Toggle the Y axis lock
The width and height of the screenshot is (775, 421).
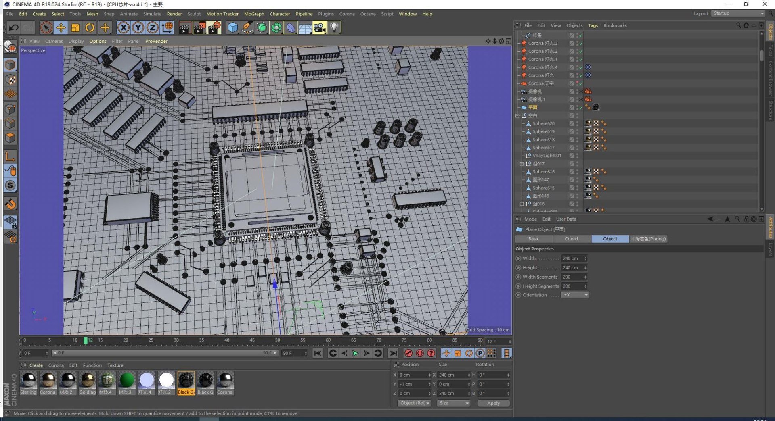(138, 28)
